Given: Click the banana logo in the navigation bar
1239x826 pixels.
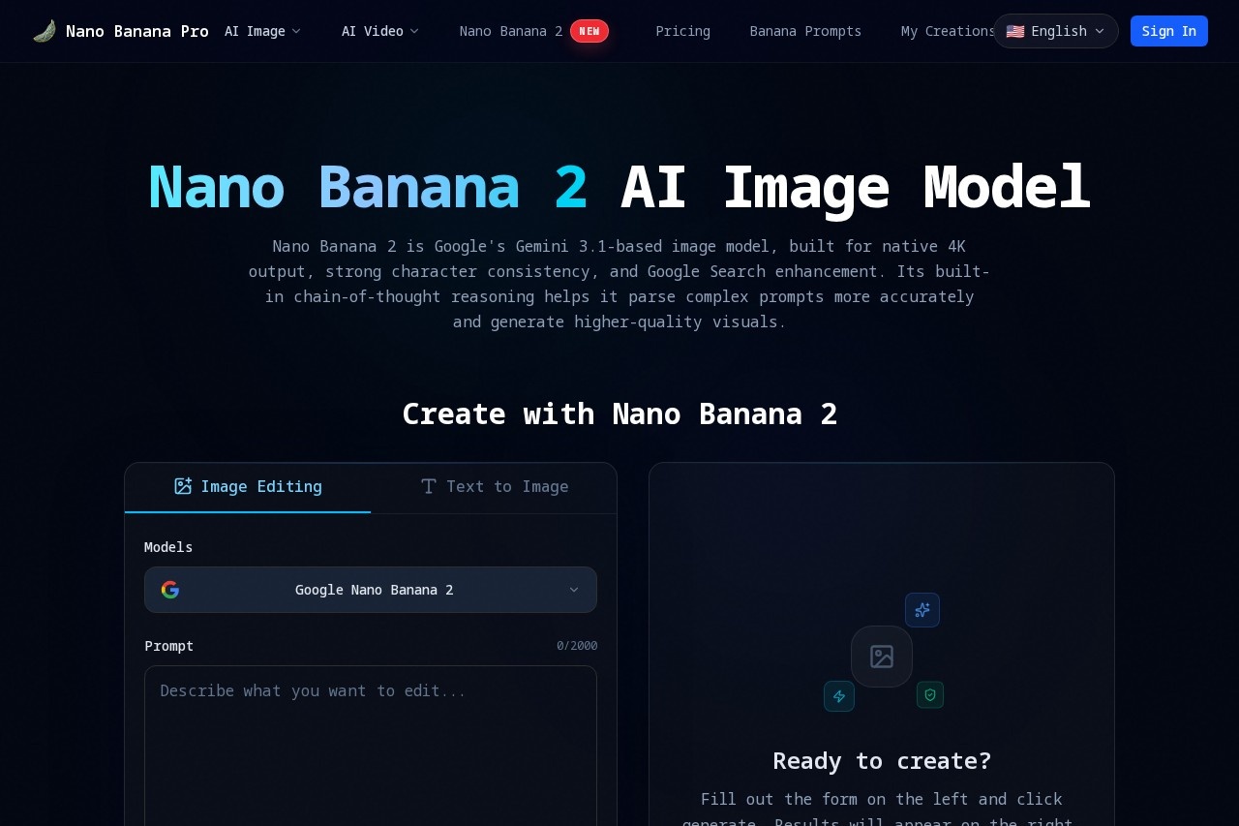Looking at the screenshot, I should click(44, 30).
